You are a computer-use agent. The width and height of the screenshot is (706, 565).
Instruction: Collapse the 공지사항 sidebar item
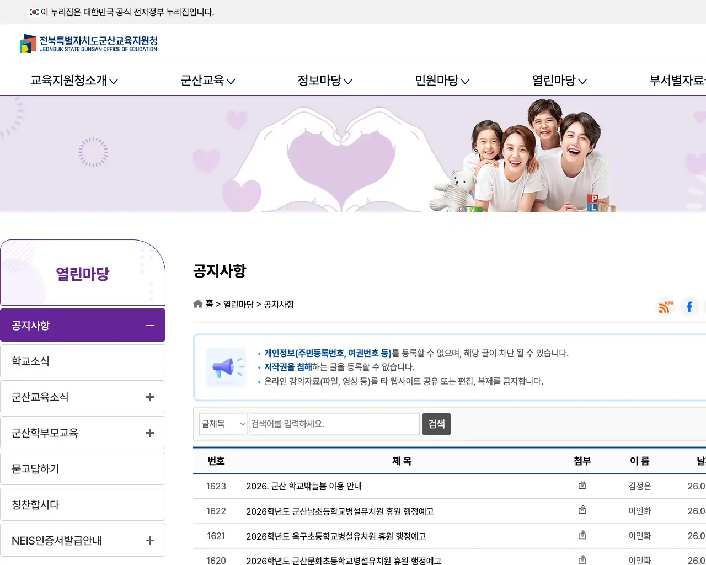[x=149, y=325]
